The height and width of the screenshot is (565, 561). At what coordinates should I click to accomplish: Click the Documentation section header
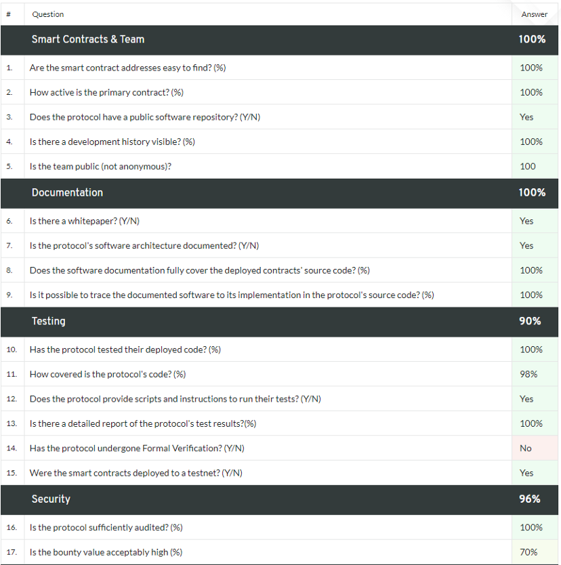click(67, 192)
